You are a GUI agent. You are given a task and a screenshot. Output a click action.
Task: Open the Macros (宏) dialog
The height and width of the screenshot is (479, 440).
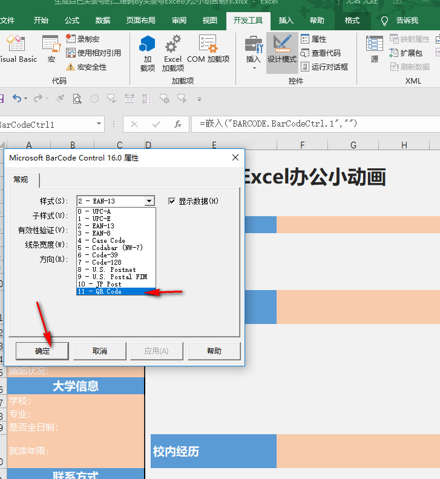pos(51,49)
